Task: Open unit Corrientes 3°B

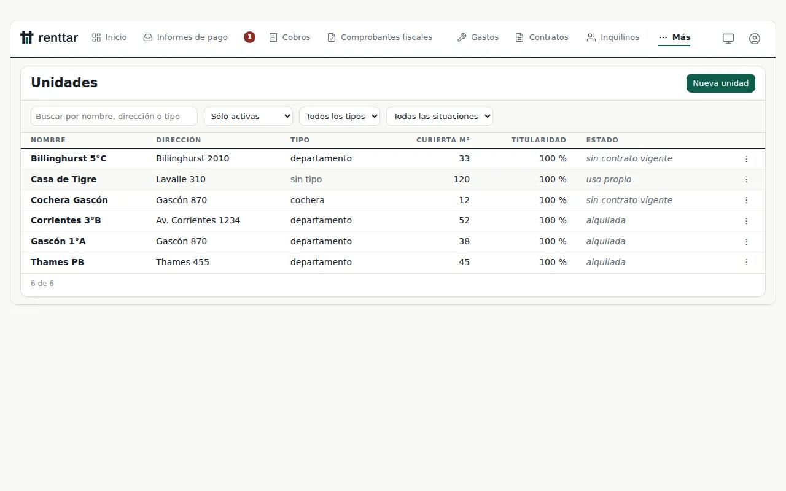Action: 66,221
